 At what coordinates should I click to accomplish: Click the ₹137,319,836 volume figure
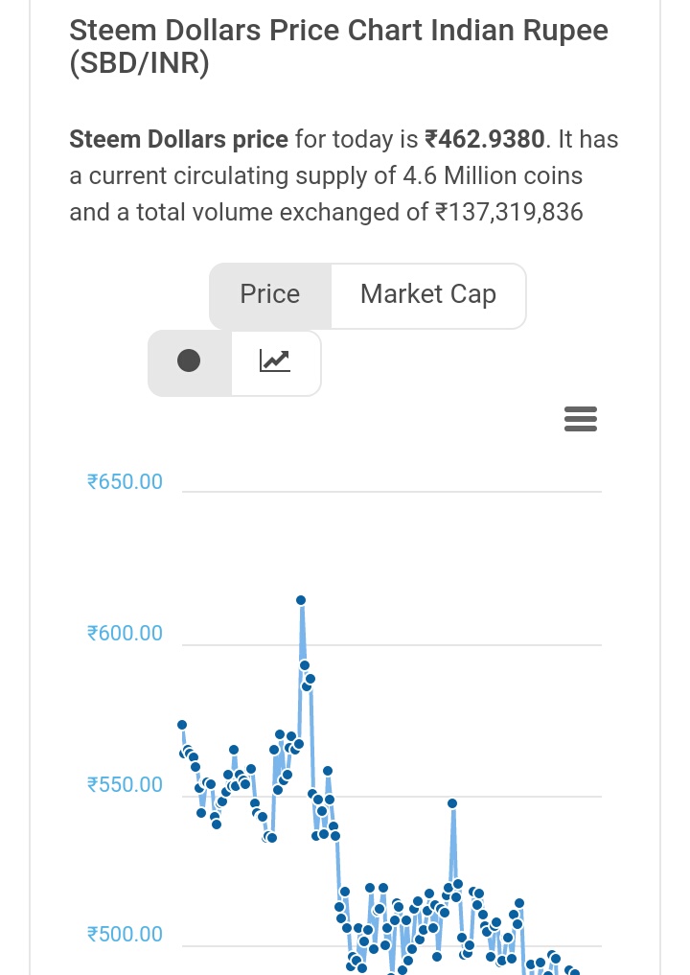(x=509, y=213)
